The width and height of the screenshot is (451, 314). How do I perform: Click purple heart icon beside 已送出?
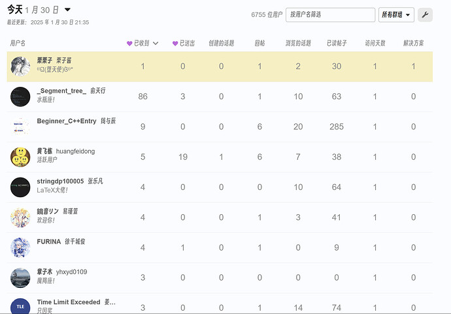(175, 43)
